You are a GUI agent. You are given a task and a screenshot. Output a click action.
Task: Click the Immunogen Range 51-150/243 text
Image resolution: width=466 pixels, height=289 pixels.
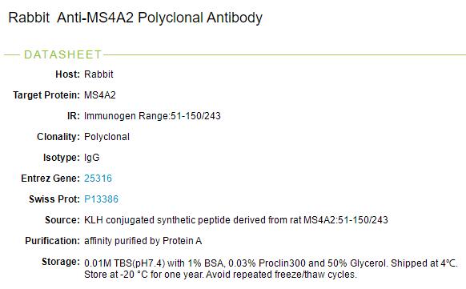click(152, 116)
